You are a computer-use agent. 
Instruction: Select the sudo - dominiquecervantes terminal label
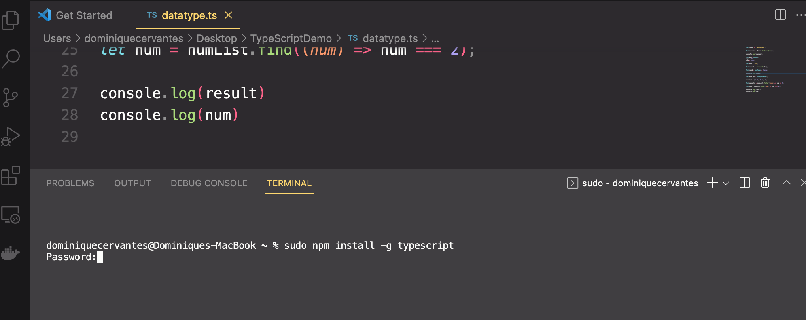pyautogui.click(x=640, y=183)
